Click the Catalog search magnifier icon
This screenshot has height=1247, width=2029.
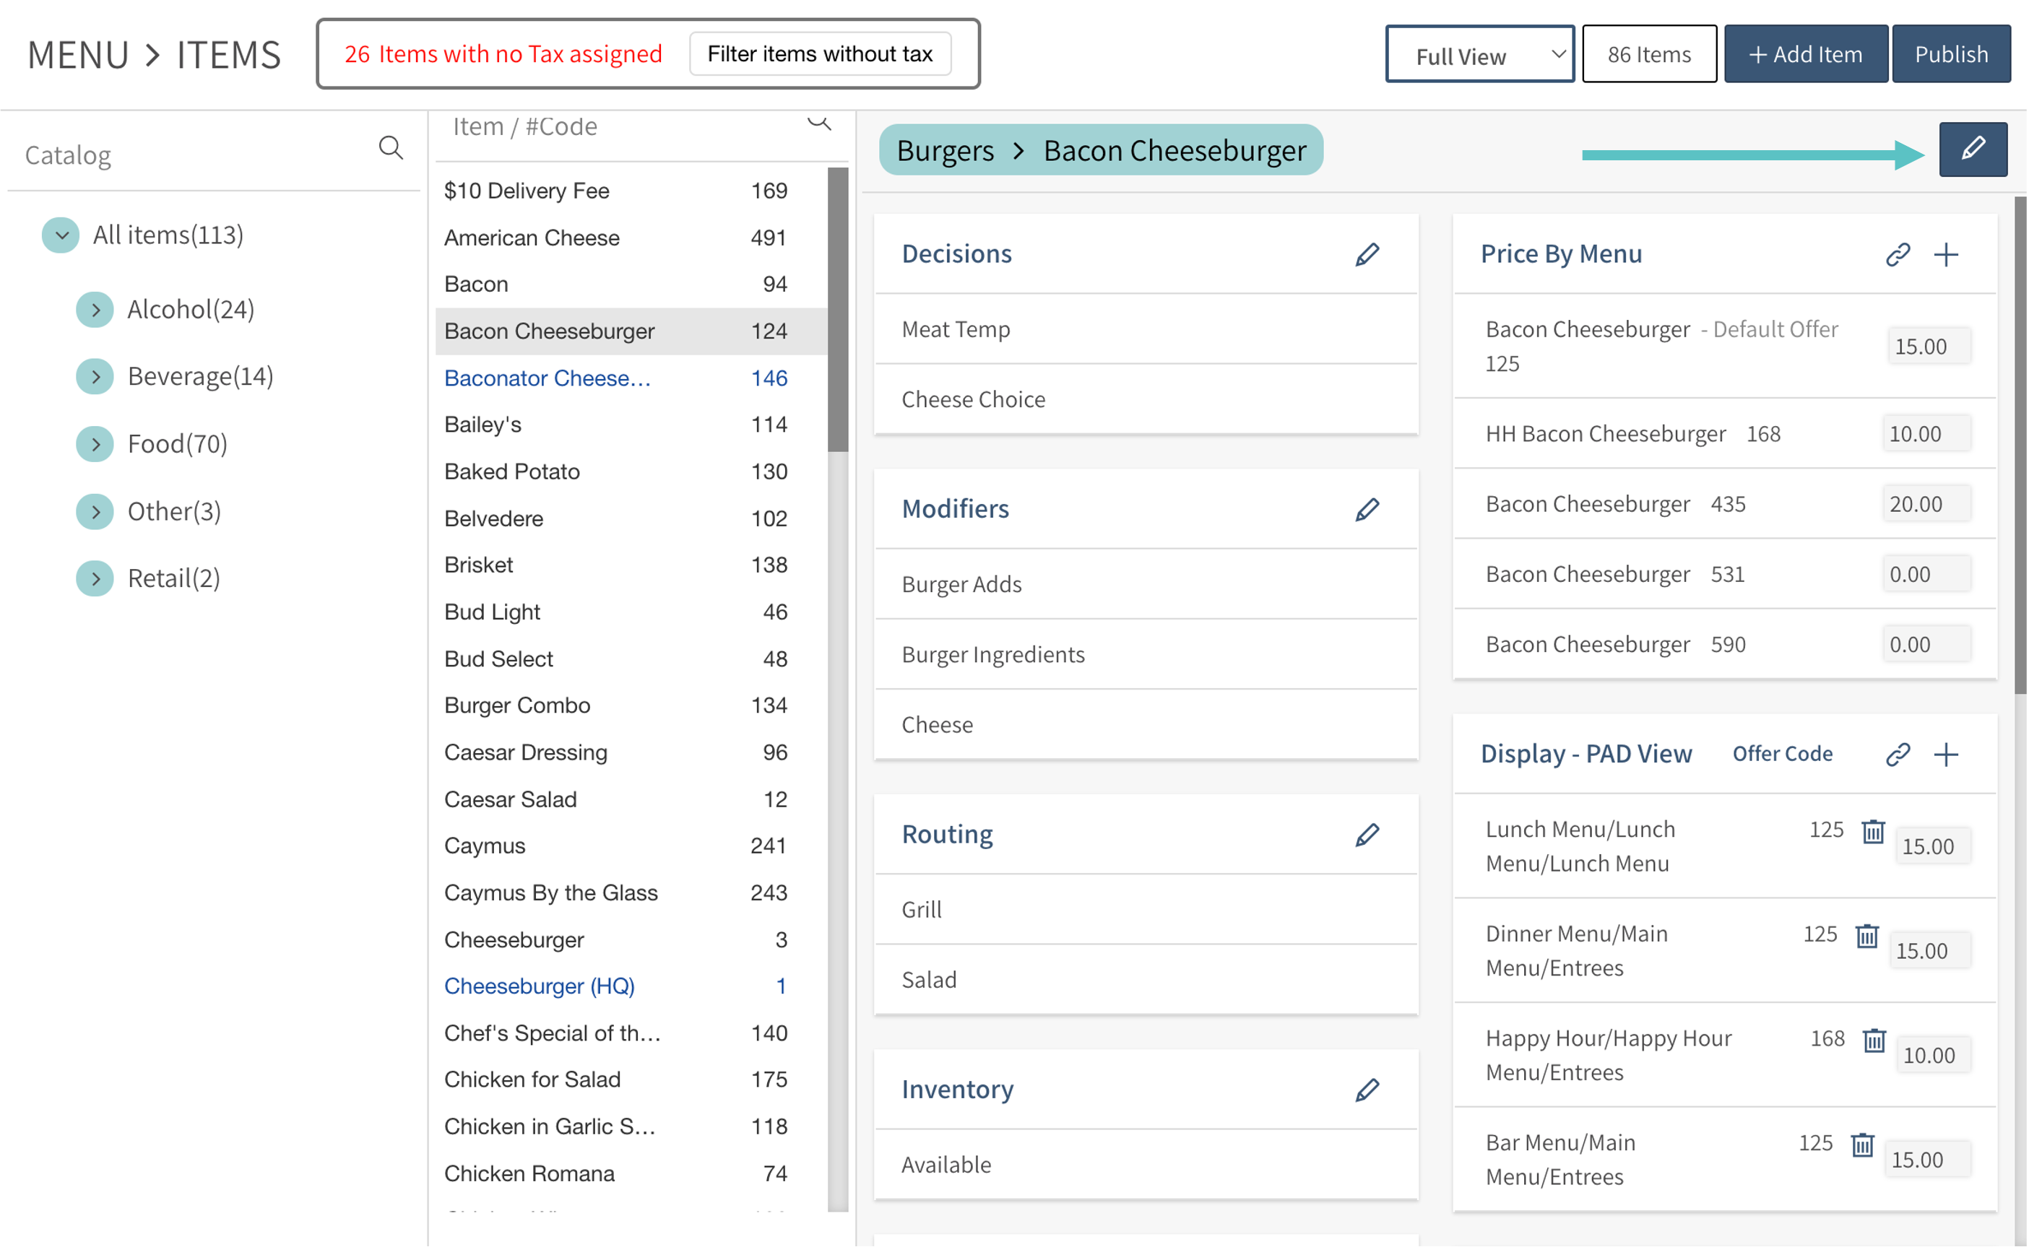click(390, 149)
